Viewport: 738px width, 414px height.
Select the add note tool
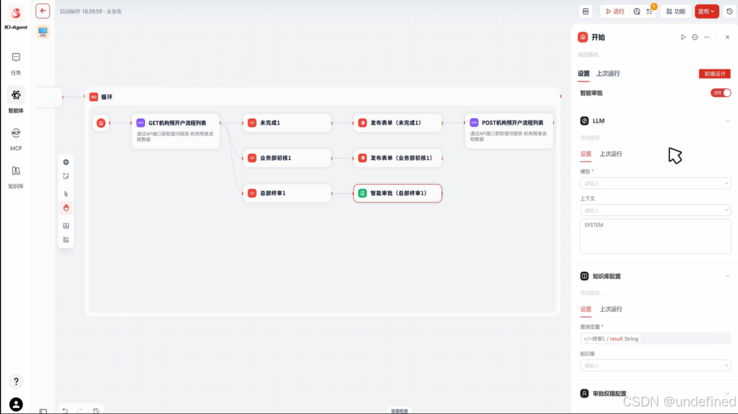66,176
